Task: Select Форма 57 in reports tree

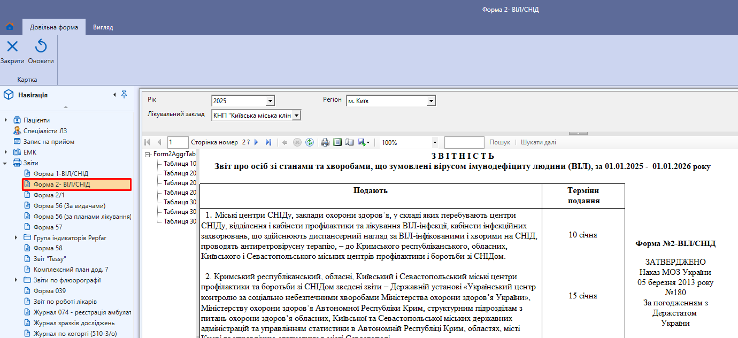Action: point(48,227)
